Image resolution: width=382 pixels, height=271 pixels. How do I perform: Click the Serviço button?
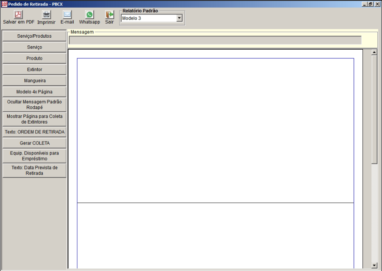[34, 47]
